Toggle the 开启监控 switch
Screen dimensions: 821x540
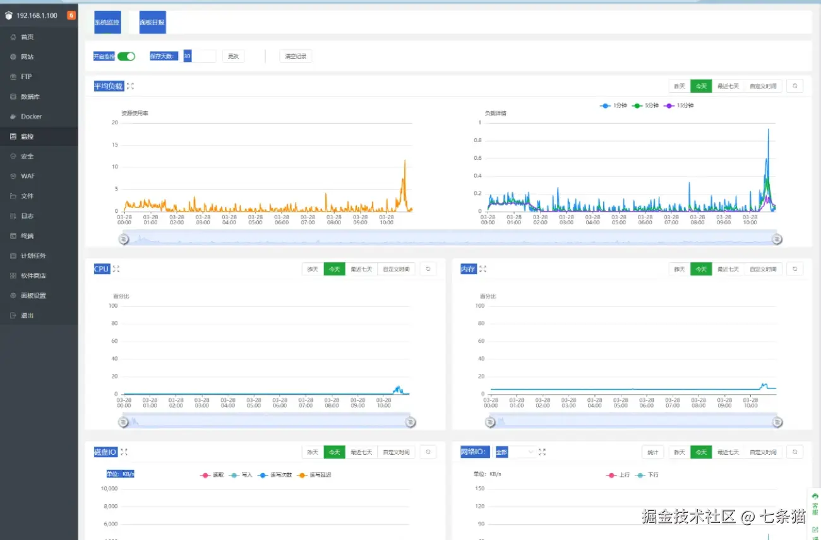[126, 56]
